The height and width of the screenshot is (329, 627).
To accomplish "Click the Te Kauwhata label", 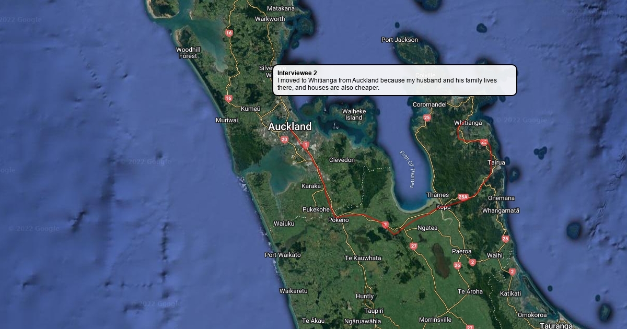I will tap(363, 258).
